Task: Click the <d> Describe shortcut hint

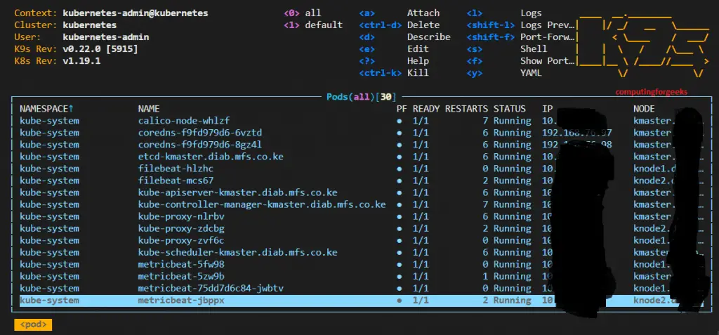Action: (404, 37)
